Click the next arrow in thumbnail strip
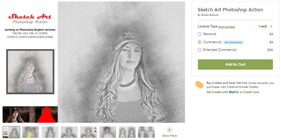 (169, 130)
